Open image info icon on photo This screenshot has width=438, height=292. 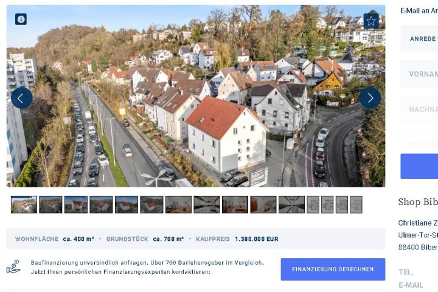21,19
